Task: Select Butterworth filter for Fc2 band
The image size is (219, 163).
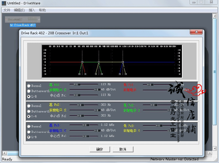Action: coord(29,111)
